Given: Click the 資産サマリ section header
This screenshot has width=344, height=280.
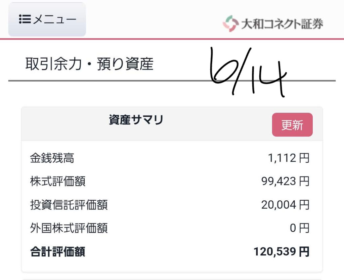Looking at the screenshot, I should (136, 120).
